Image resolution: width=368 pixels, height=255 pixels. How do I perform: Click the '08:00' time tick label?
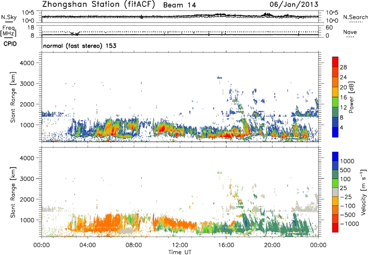134,245
